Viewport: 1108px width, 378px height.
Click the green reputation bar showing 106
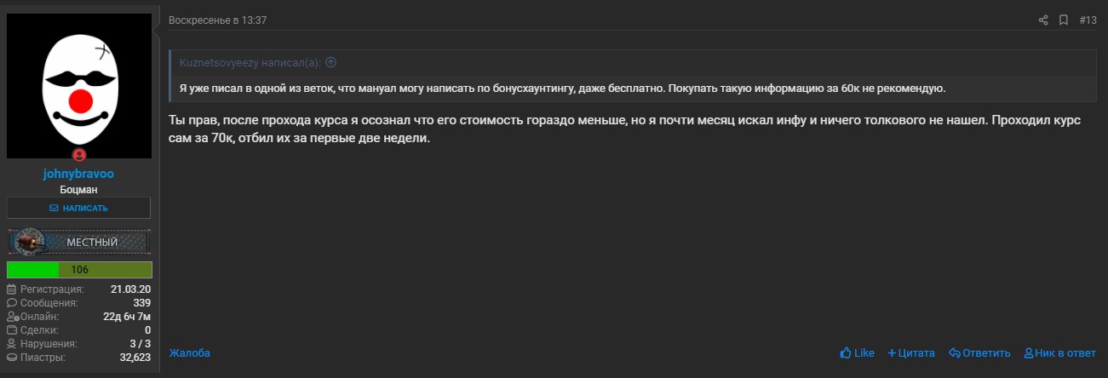tap(79, 270)
